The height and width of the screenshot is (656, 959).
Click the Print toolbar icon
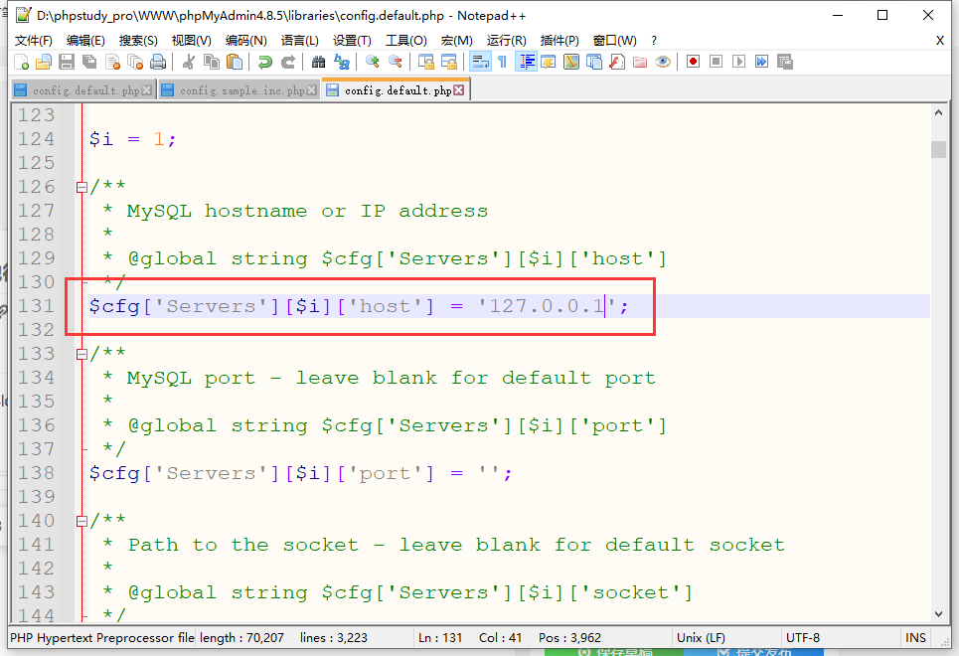pyautogui.click(x=158, y=62)
